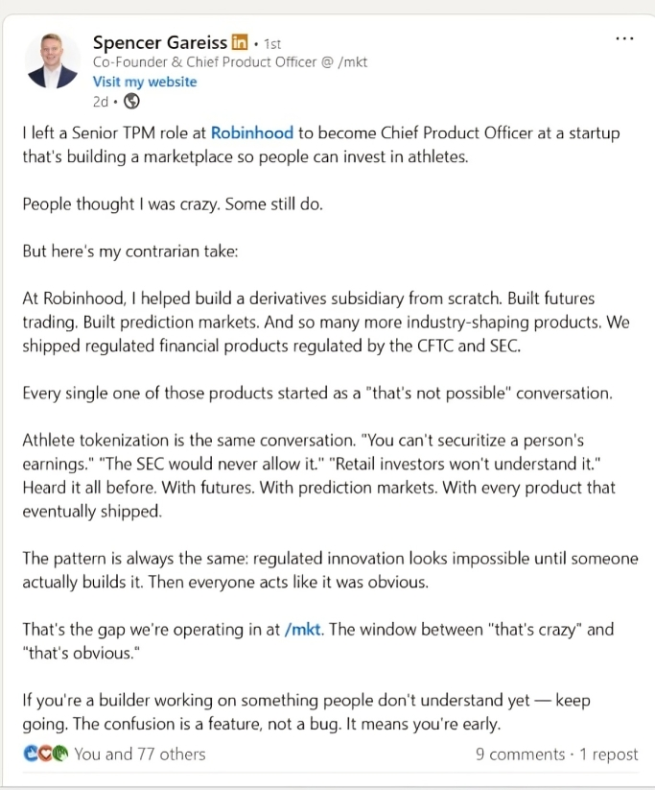This screenshot has width=655, height=790.
Task: Click the But here's my contrarian take line
Action: coord(135,251)
